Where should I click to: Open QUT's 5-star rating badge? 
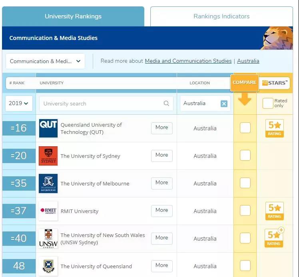(x=274, y=128)
